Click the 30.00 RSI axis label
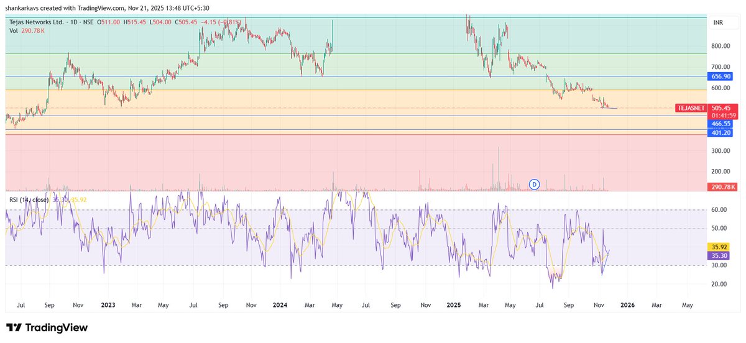The width and height of the screenshot is (746, 343). [x=719, y=265]
